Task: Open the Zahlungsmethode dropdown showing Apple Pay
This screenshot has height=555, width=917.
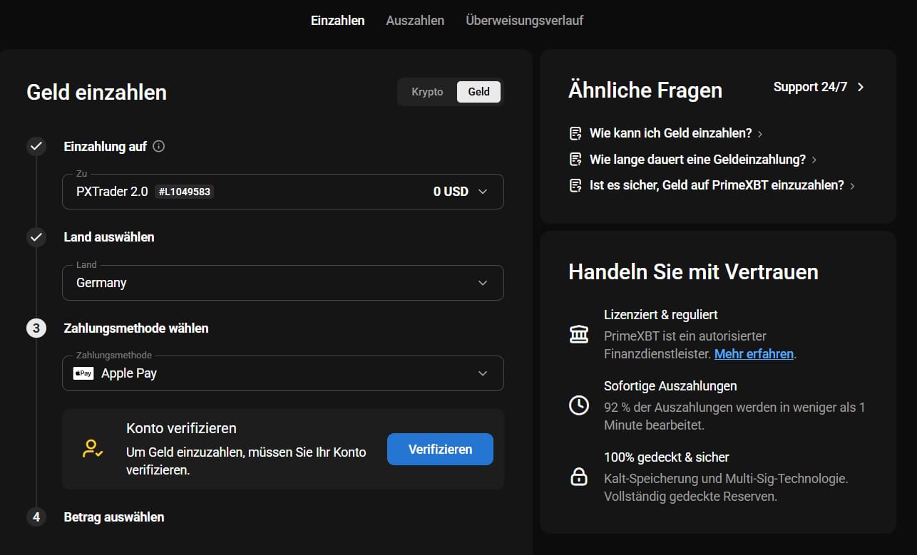Action: coord(283,373)
